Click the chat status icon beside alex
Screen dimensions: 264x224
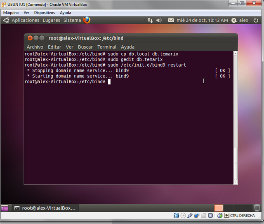click(234, 20)
